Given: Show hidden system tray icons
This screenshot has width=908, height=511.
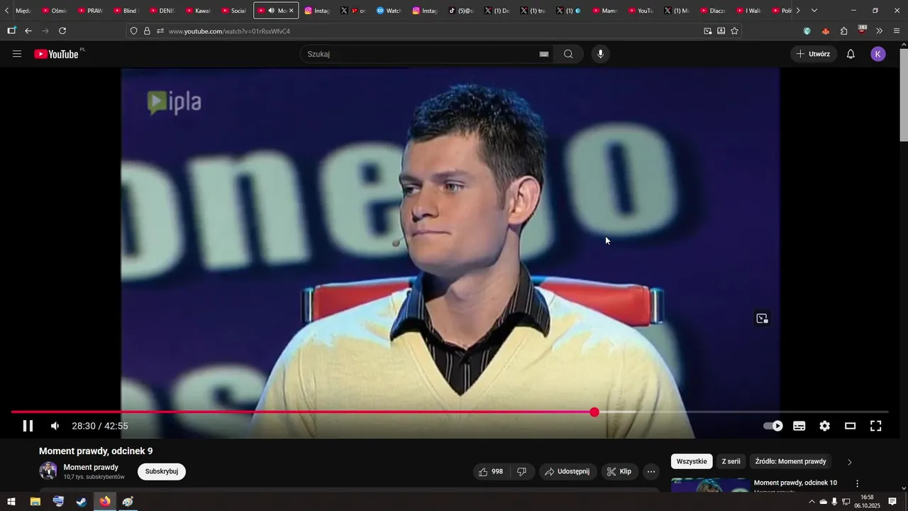Looking at the screenshot, I should (812, 502).
